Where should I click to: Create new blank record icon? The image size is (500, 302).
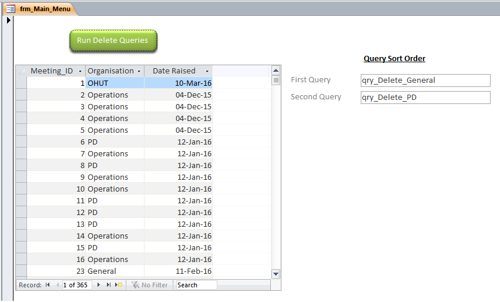[118, 285]
